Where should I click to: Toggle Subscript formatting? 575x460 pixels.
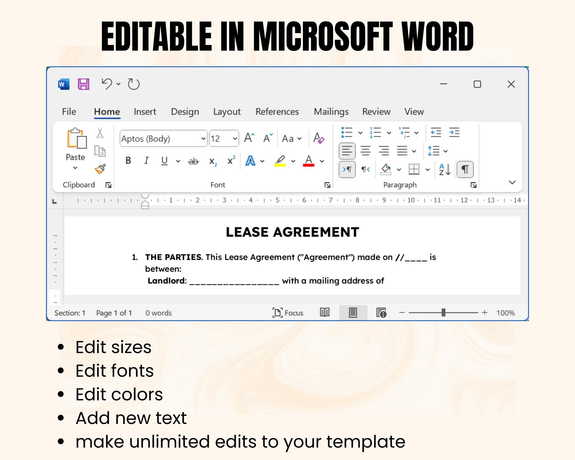(x=213, y=161)
